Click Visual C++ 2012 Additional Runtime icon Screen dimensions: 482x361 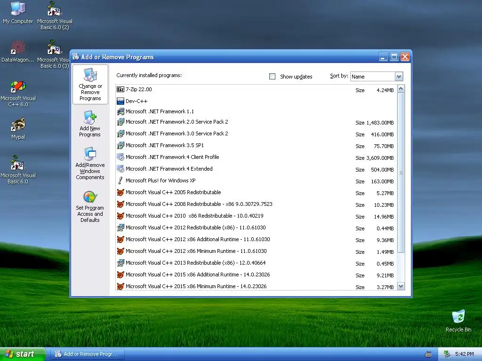tap(120, 239)
